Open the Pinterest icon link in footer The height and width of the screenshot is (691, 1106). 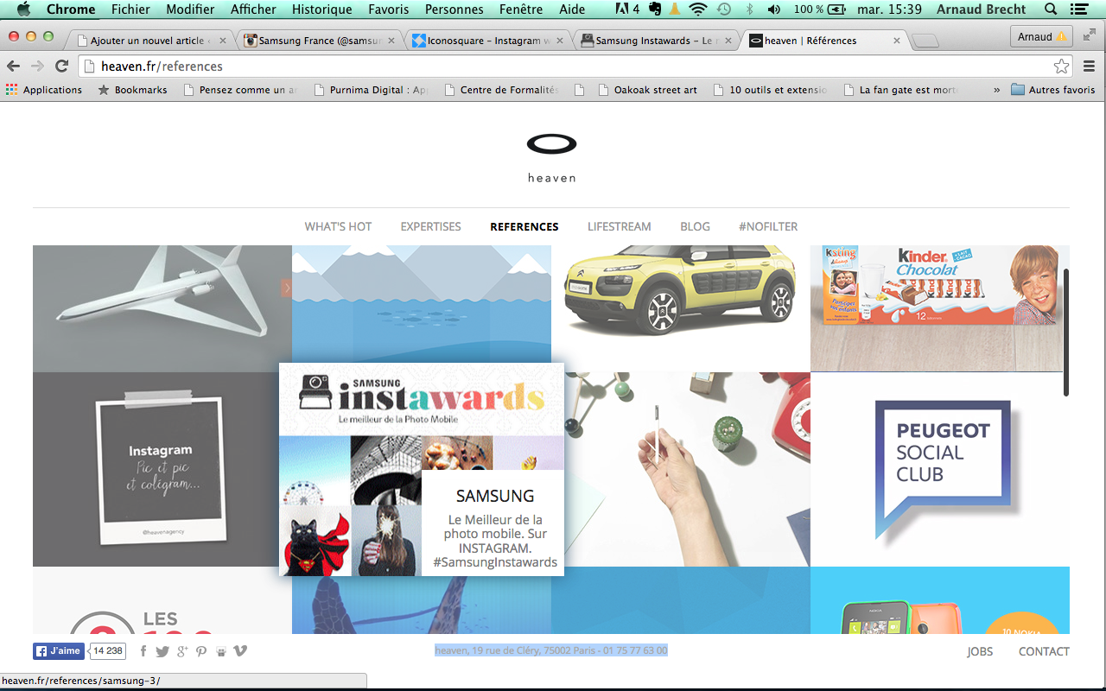point(201,651)
